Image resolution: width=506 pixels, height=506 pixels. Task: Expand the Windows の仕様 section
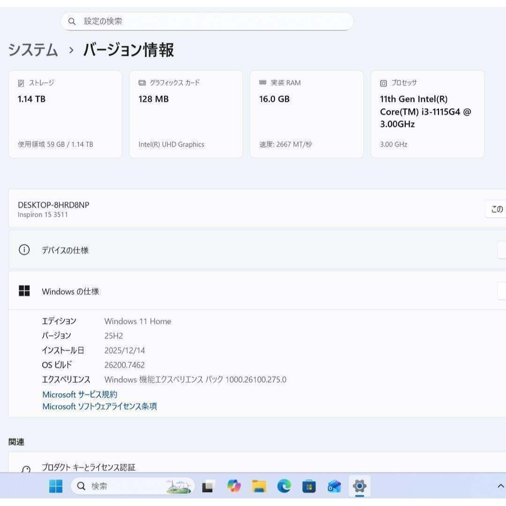501,291
